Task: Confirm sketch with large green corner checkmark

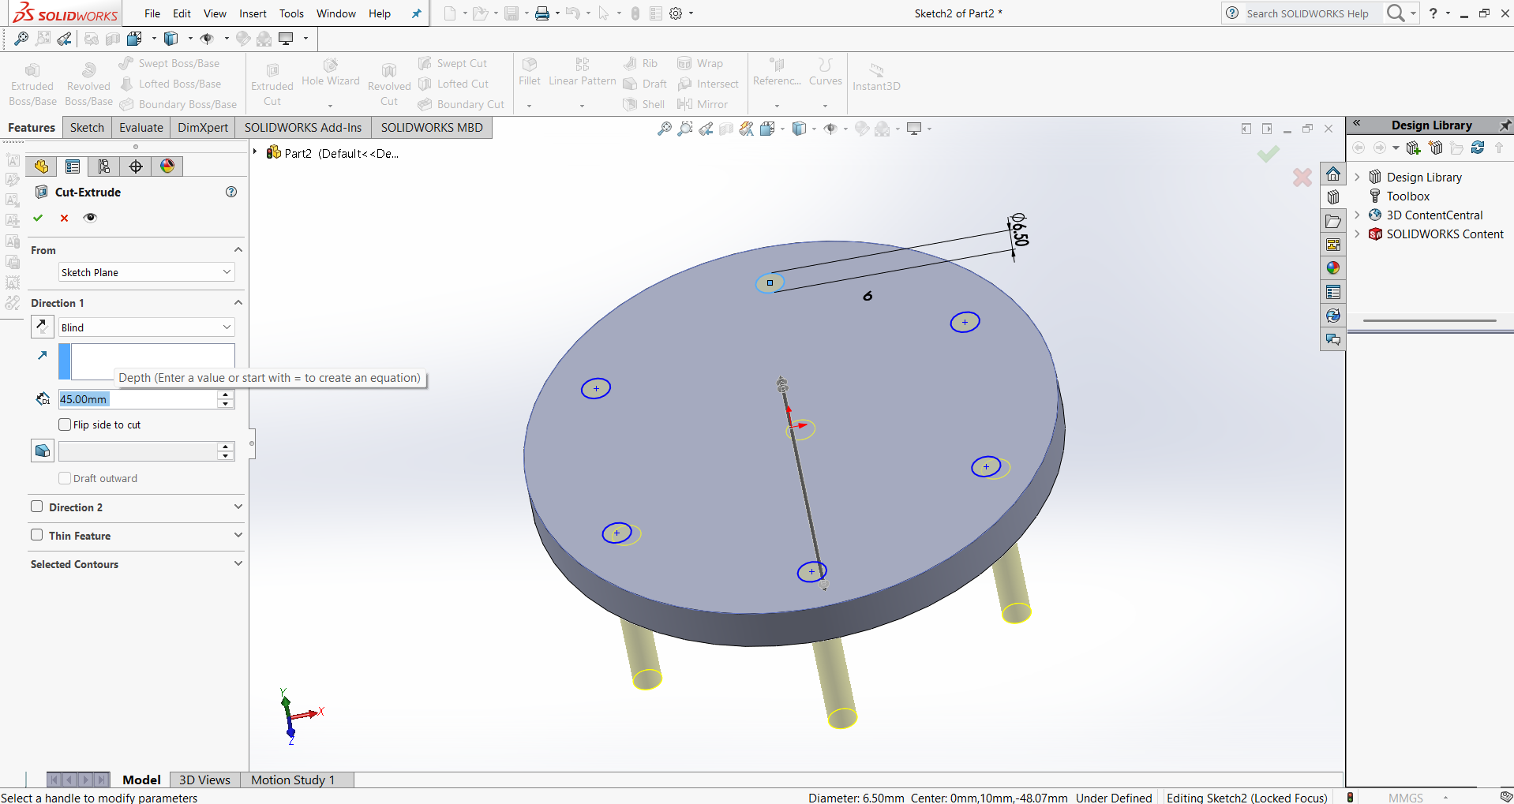Action: coord(1269,154)
